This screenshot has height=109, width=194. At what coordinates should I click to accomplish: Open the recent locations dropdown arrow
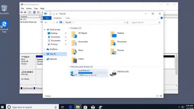tap(54, 22)
